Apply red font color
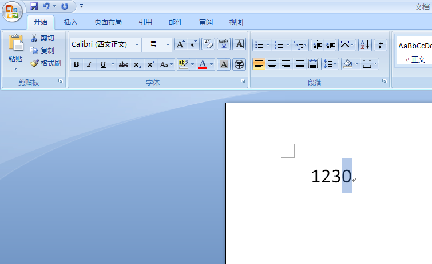 pyautogui.click(x=203, y=64)
